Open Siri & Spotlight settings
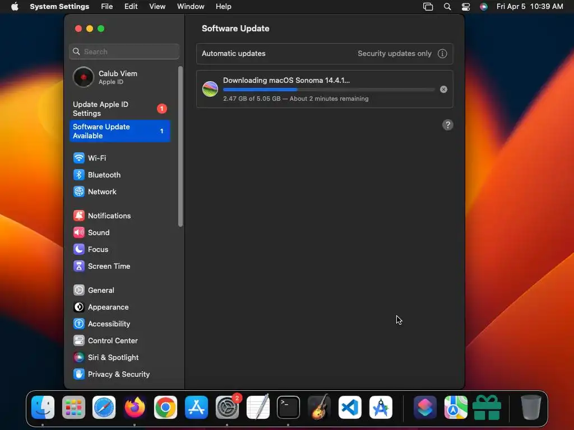This screenshot has width=574, height=430. pos(120,358)
